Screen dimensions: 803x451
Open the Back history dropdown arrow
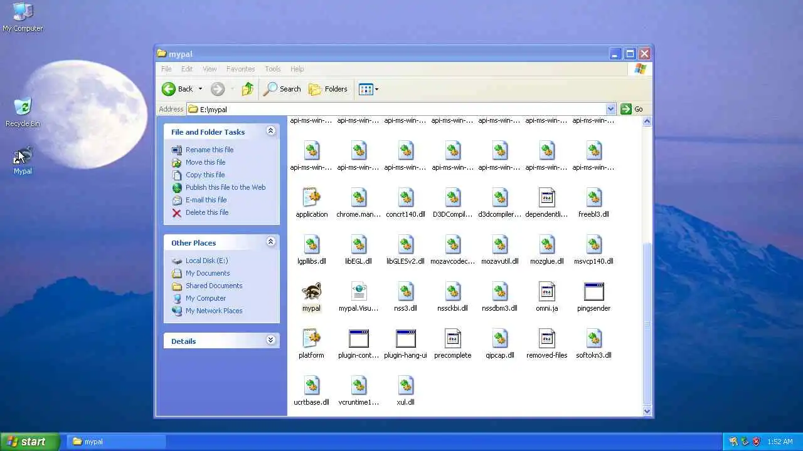pyautogui.click(x=200, y=89)
